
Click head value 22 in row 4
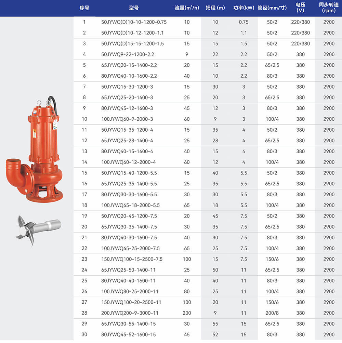click(215, 54)
